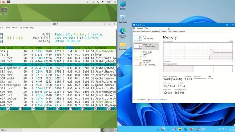Select the Memory performance entry

pos(146,46)
